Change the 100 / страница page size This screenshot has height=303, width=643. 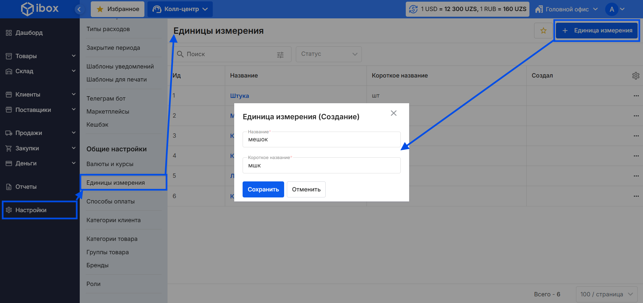(x=606, y=294)
